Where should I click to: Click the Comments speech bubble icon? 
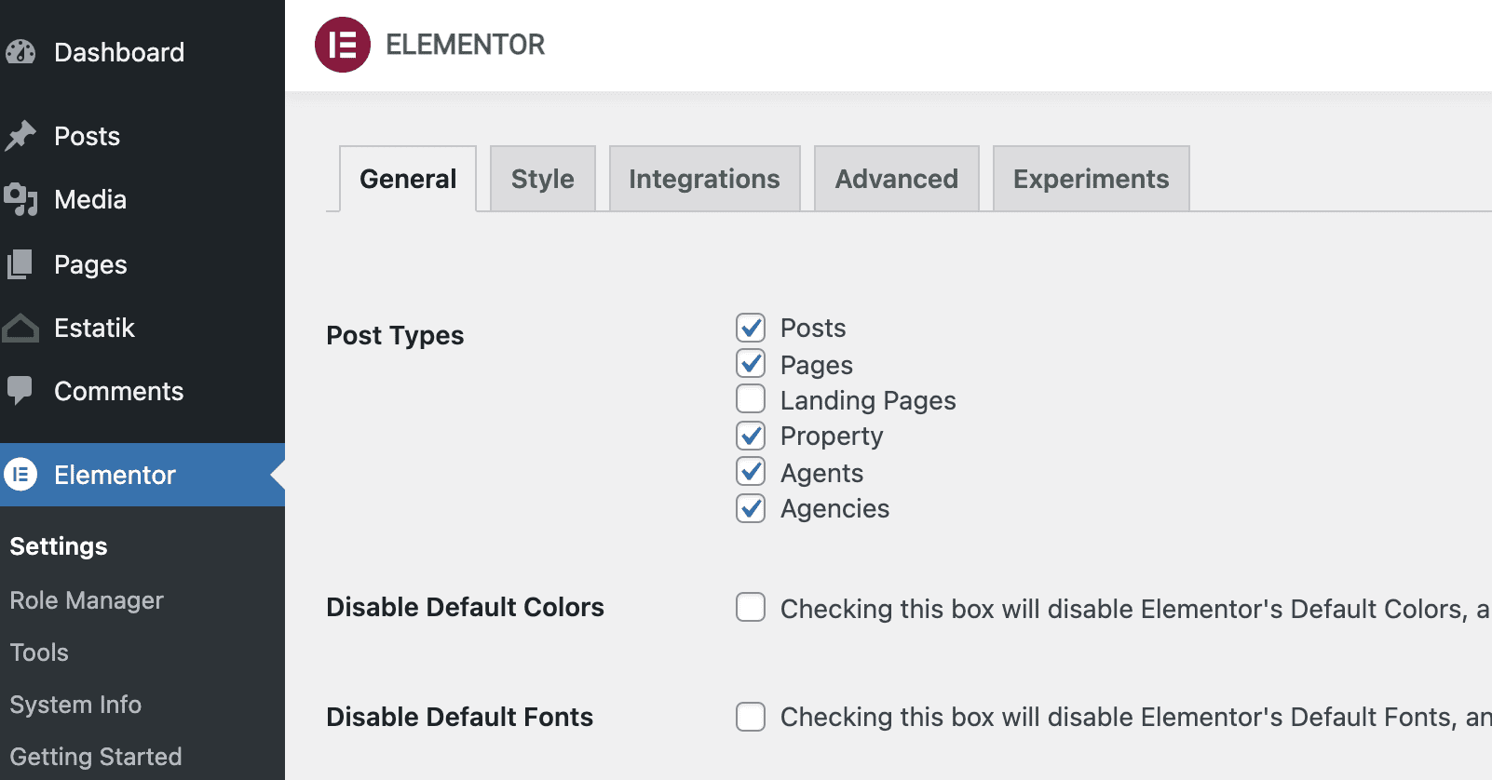point(20,391)
